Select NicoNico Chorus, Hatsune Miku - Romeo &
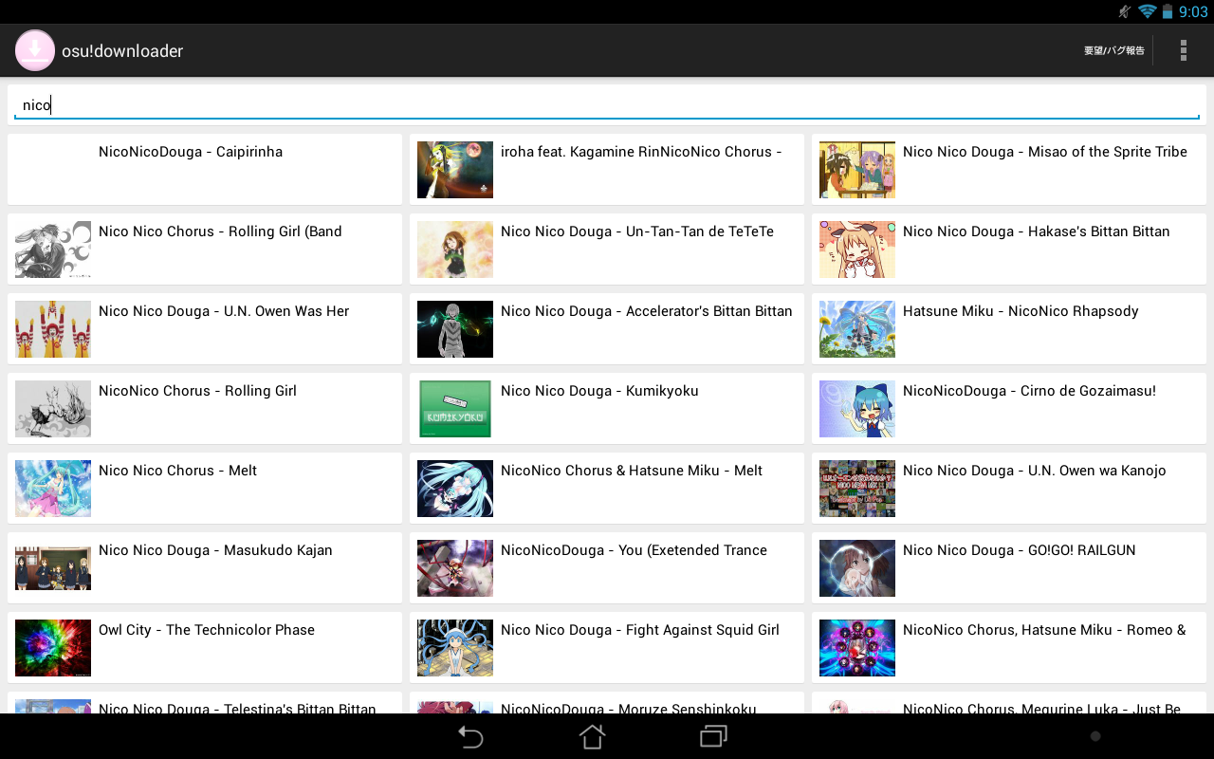 pos(1044,630)
